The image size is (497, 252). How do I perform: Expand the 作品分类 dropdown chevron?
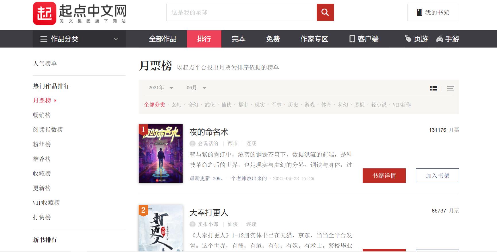tap(116, 39)
